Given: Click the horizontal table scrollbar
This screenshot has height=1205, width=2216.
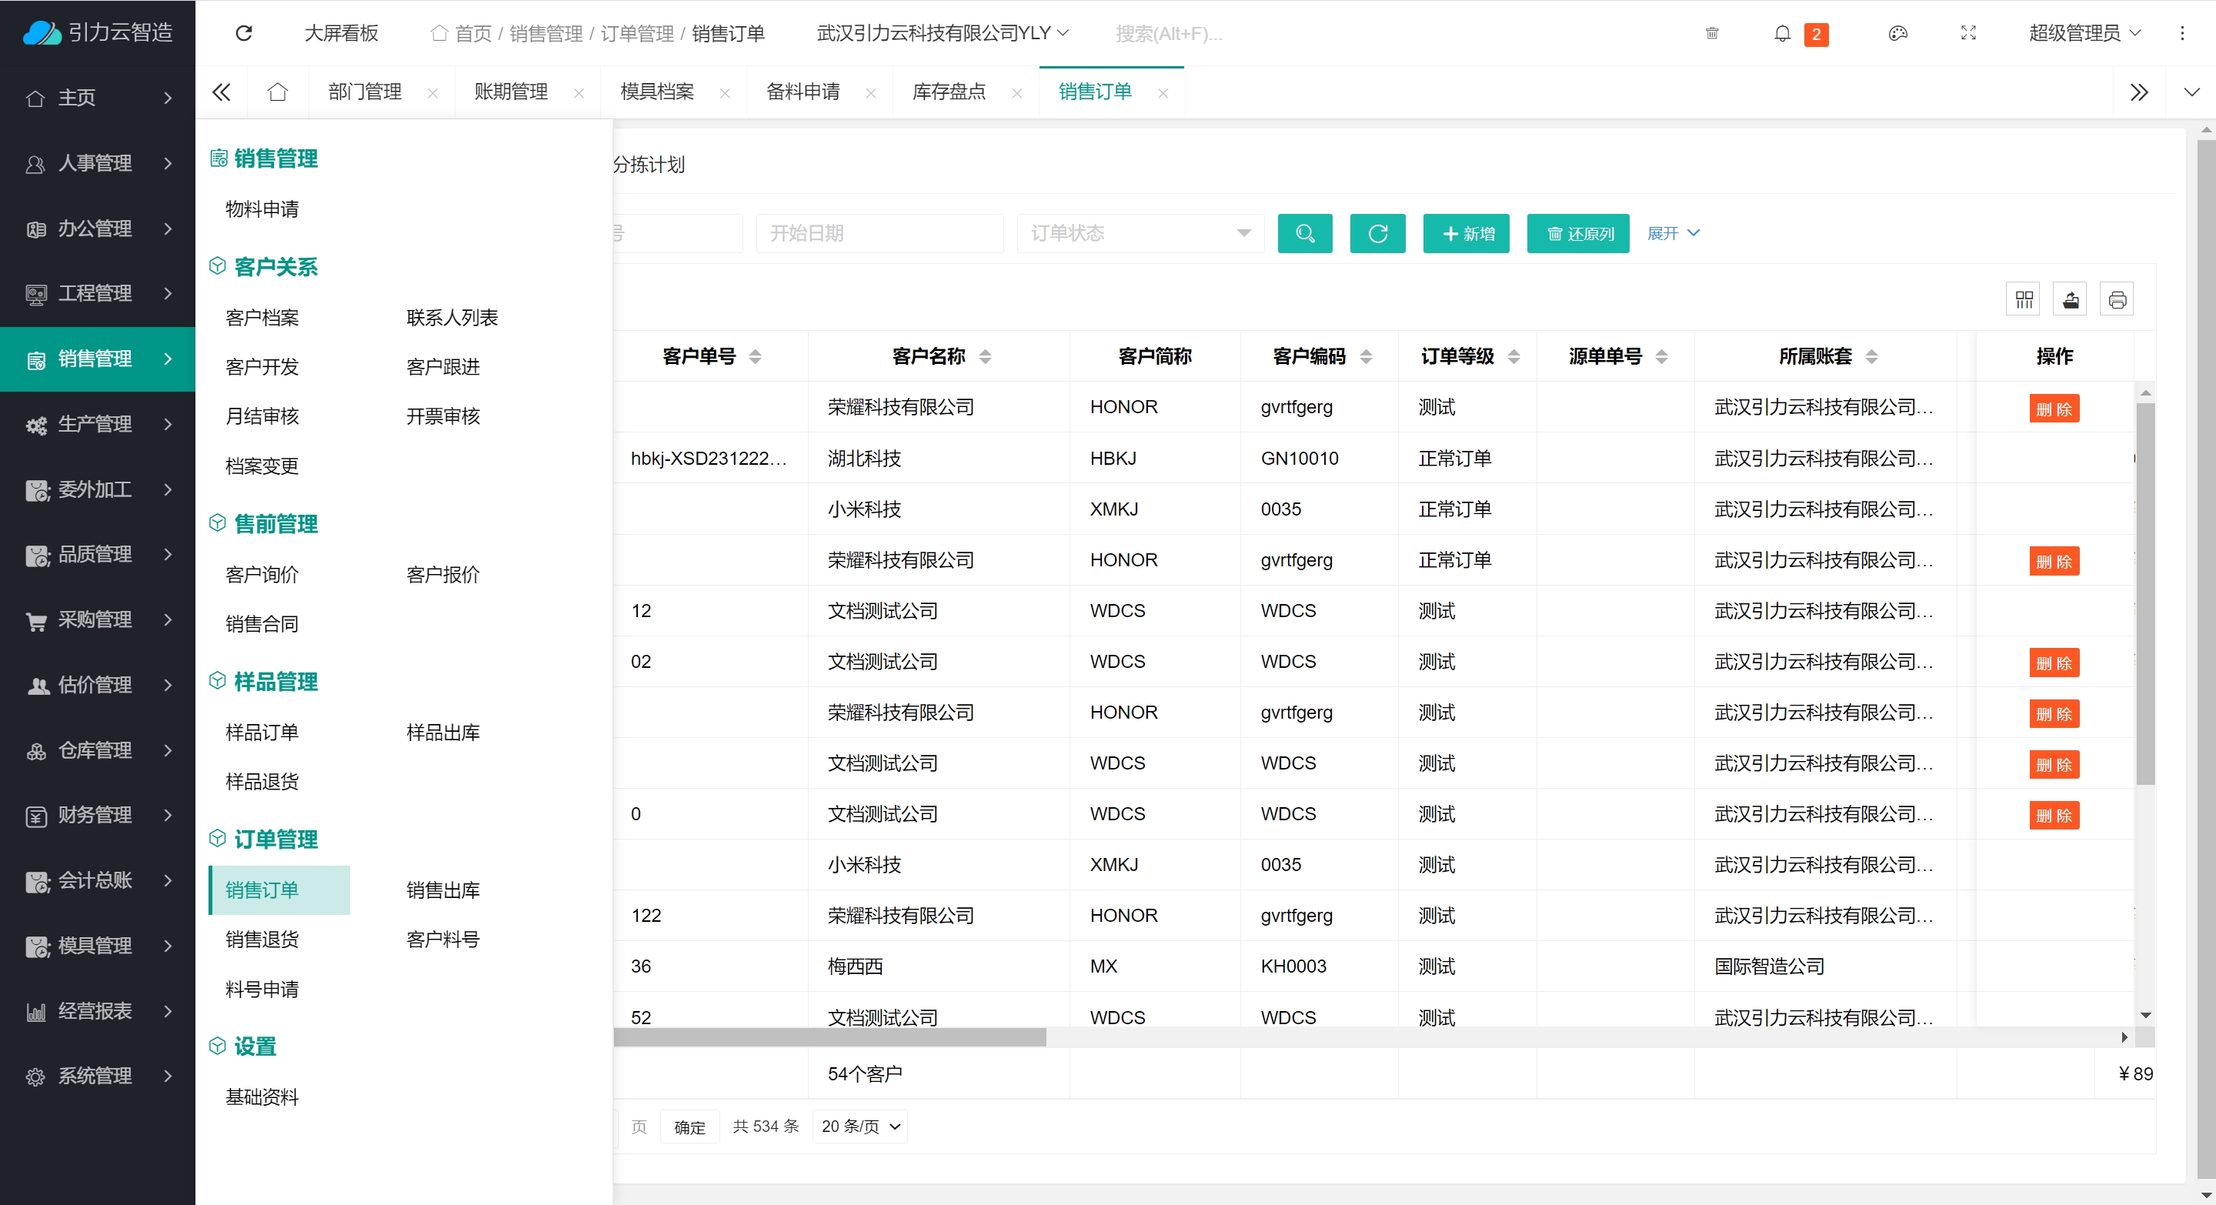Looking at the screenshot, I should coord(829,1037).
